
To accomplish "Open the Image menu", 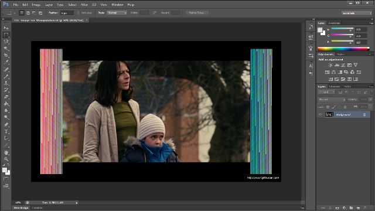I will pyautogui.click(x=36, y=5).
